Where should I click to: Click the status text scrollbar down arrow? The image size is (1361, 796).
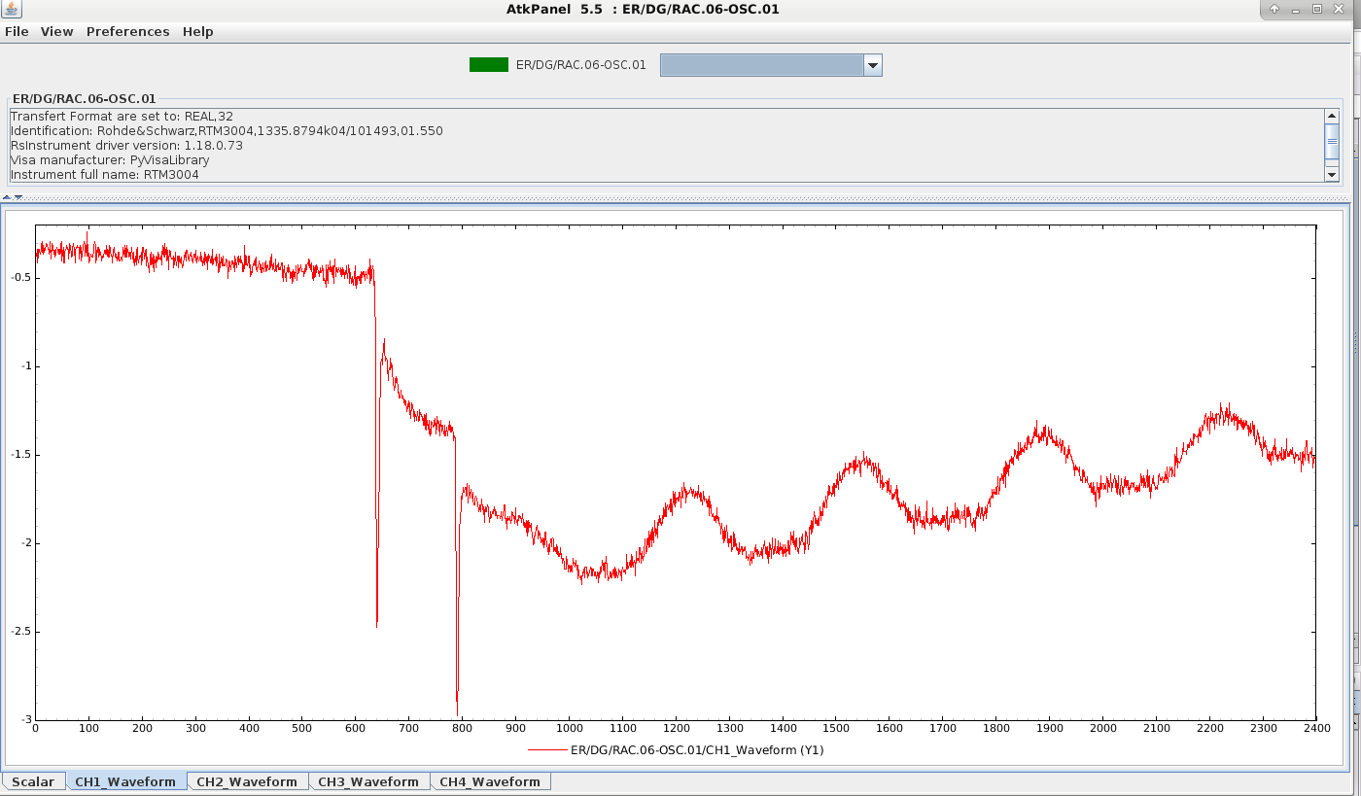coord(1332,174)
